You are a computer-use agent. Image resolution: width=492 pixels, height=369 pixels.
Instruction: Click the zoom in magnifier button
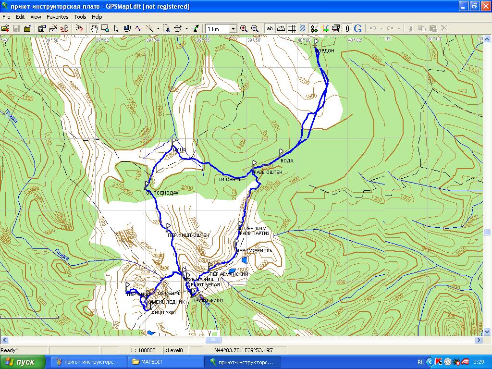244,29
